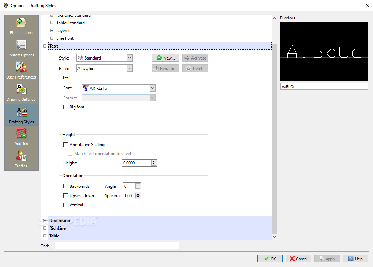Expand the Dimension section
The width and height of the screenshot is (373, 267).
(45, 220)
